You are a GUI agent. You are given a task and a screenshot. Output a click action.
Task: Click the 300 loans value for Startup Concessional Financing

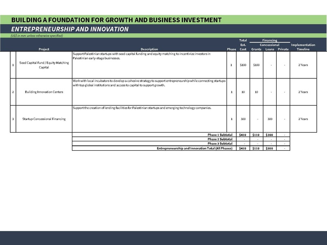pyautogui.click(x=270, y=119)
